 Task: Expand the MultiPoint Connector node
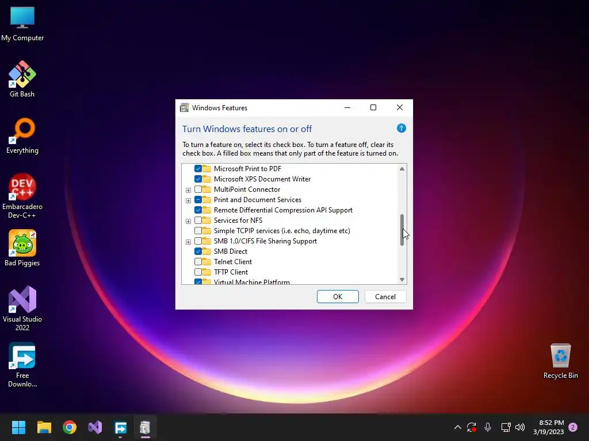(188, 190)
